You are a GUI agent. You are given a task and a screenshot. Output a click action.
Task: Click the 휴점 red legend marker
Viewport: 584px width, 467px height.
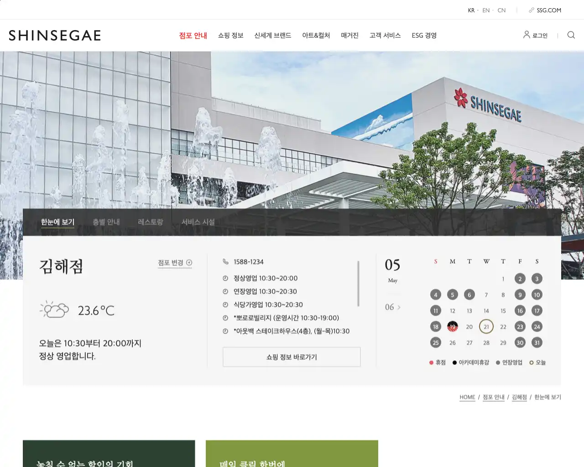pos(431,363)
